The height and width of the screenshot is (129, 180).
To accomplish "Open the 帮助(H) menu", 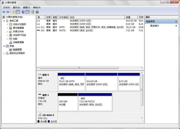I will pos(37,7).
